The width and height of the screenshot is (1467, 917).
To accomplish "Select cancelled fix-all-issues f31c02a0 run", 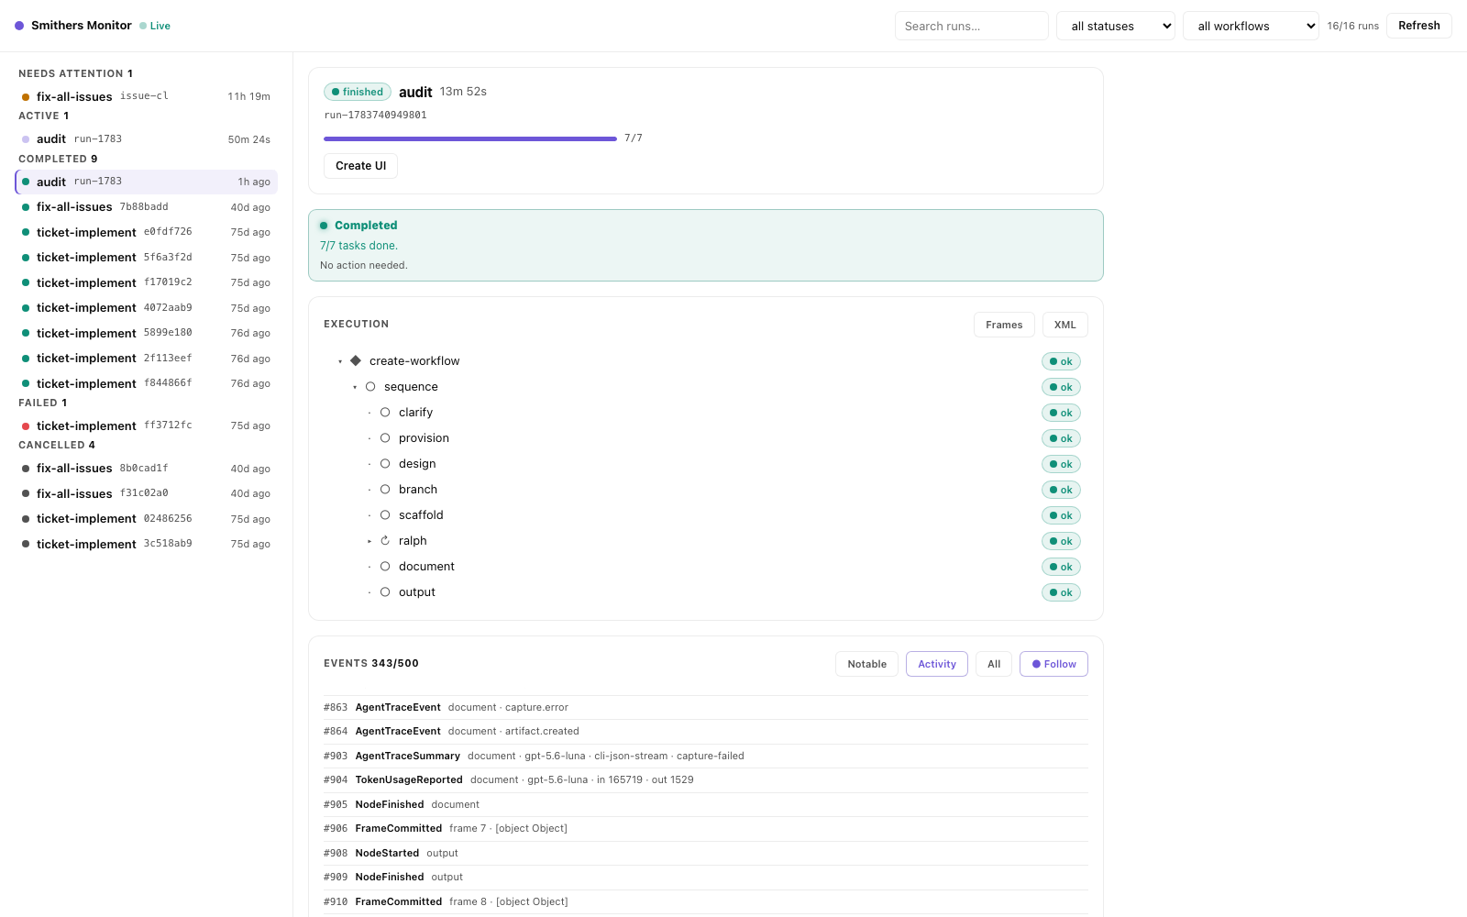I will coord(147,493).
